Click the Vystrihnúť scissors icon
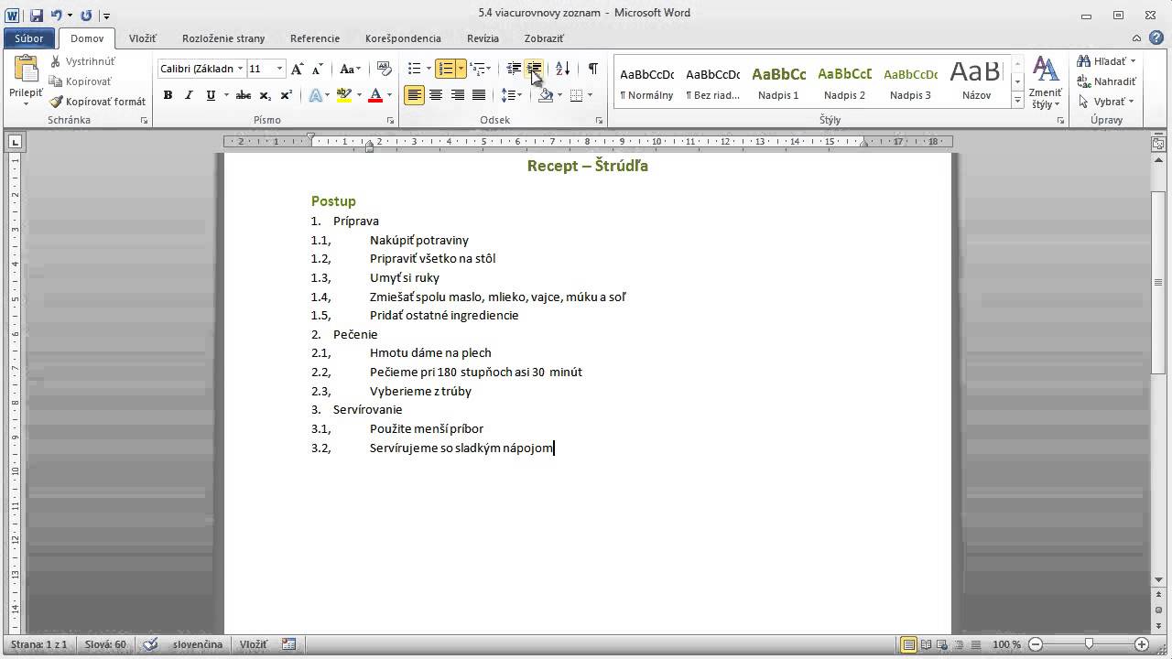1172x659 pixels. (x=55, y=61)
